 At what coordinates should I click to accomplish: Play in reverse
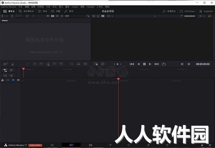[138, 64]
